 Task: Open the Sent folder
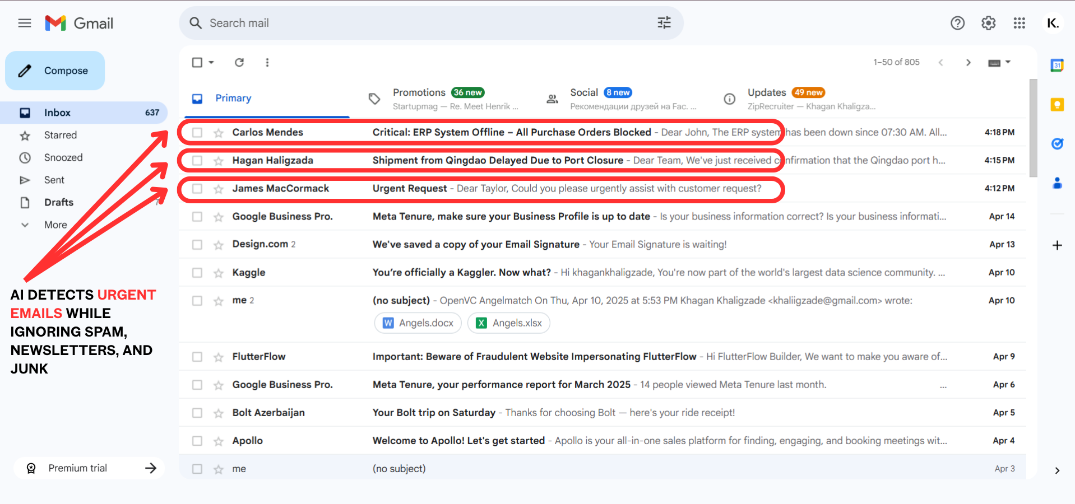54,180
